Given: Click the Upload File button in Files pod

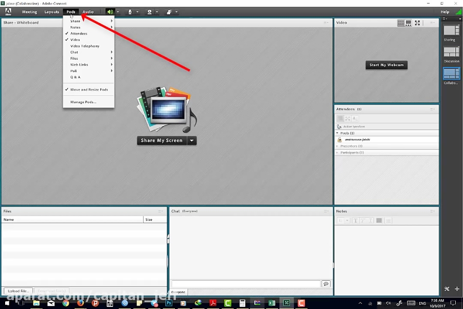Looking at the screenshot, I should [17, 290].
